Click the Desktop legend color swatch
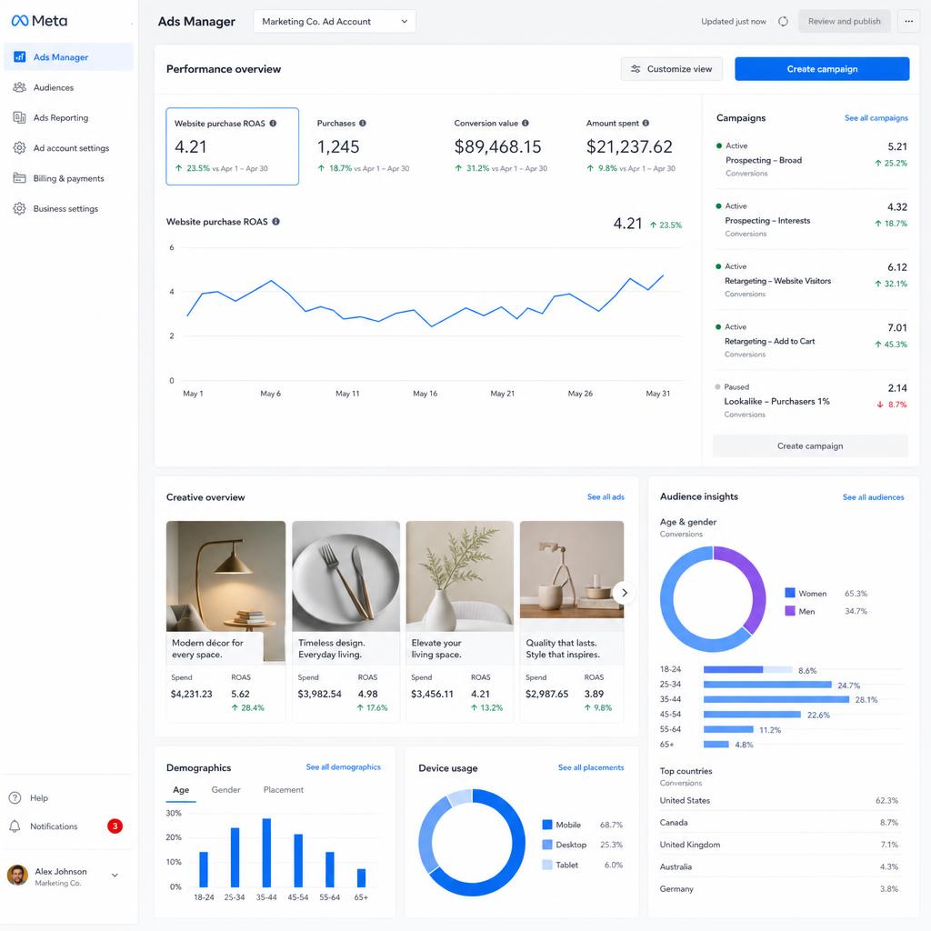 coord(547,845)
